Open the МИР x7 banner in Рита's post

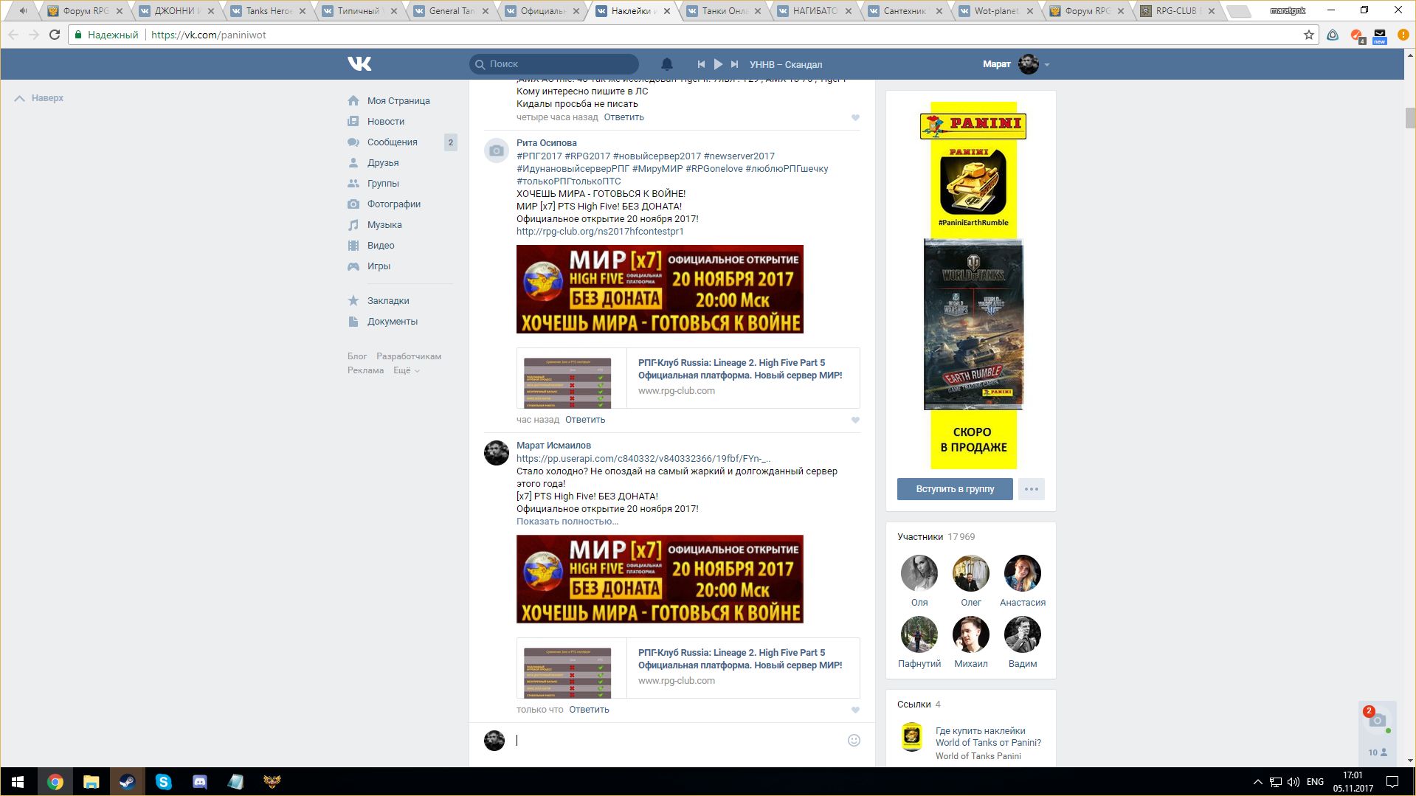pyautogui.click(x=660, y=289)
